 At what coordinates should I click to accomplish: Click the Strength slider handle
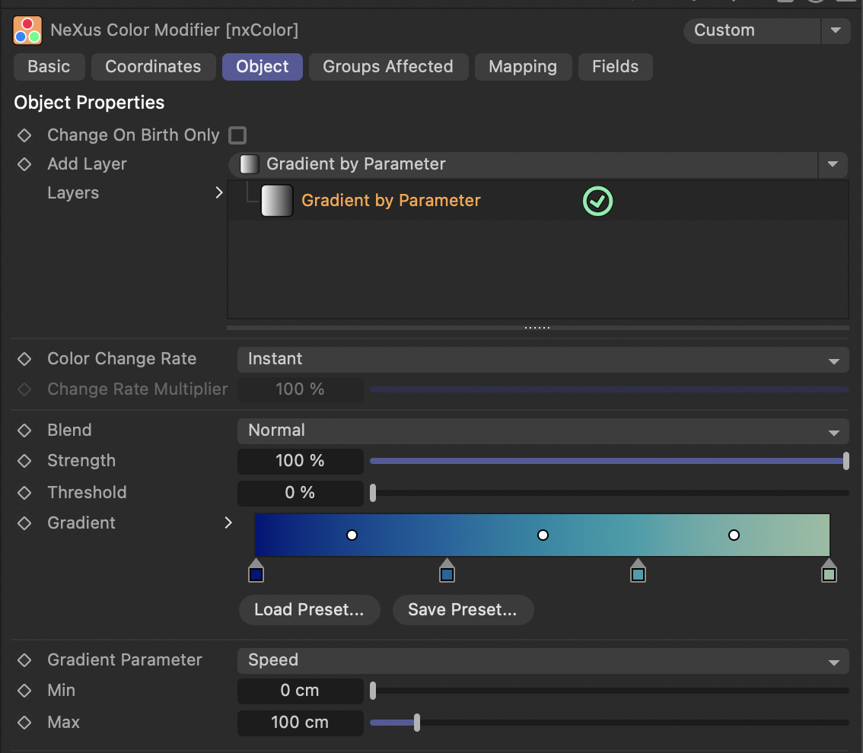click(x=846, y=461)
